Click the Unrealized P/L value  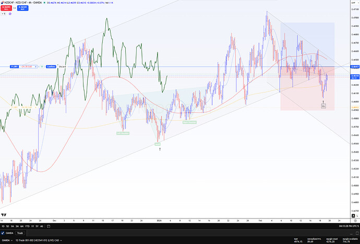310,241
